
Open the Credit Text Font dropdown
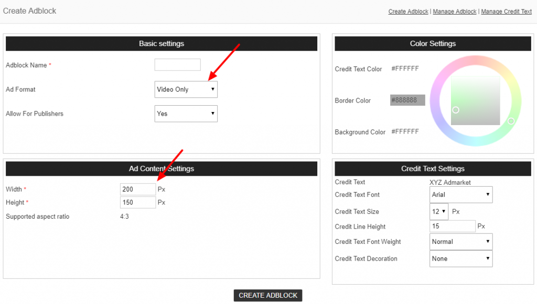(461, 195)
